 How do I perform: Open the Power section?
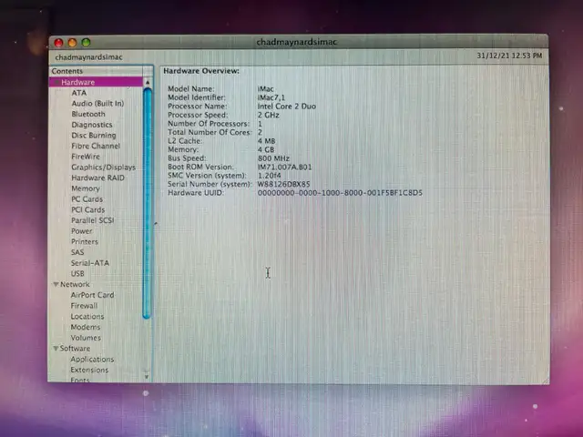pos(81,231)
